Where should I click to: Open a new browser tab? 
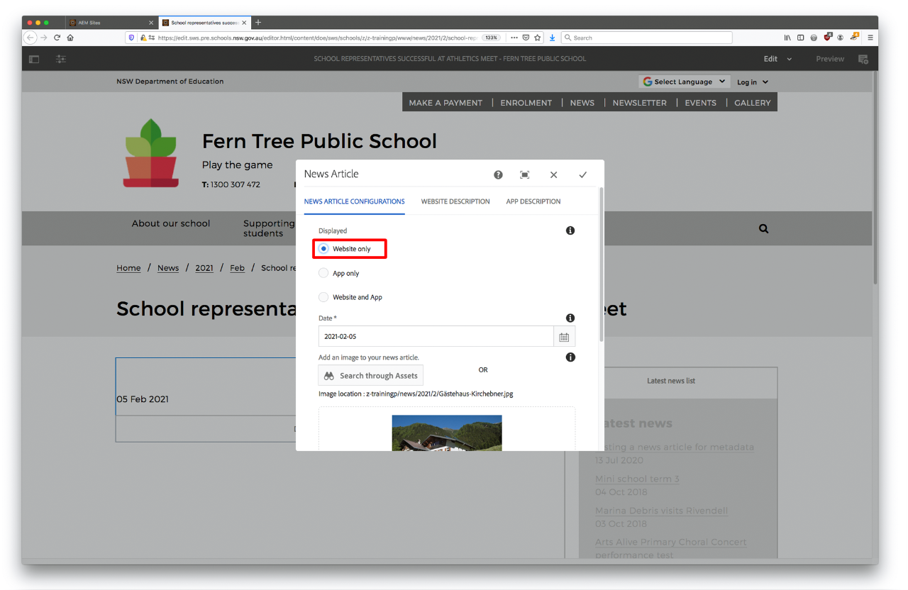tap(258, 23)
